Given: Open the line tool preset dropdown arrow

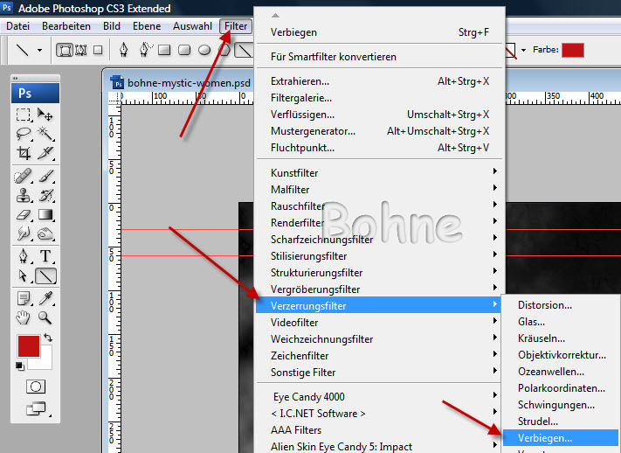Looking at the screenshot, I should tap(39, 50).
